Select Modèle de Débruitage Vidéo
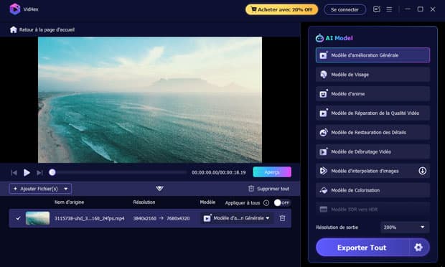The width and height of the screenshot is (445, 267). pos(373,151)
